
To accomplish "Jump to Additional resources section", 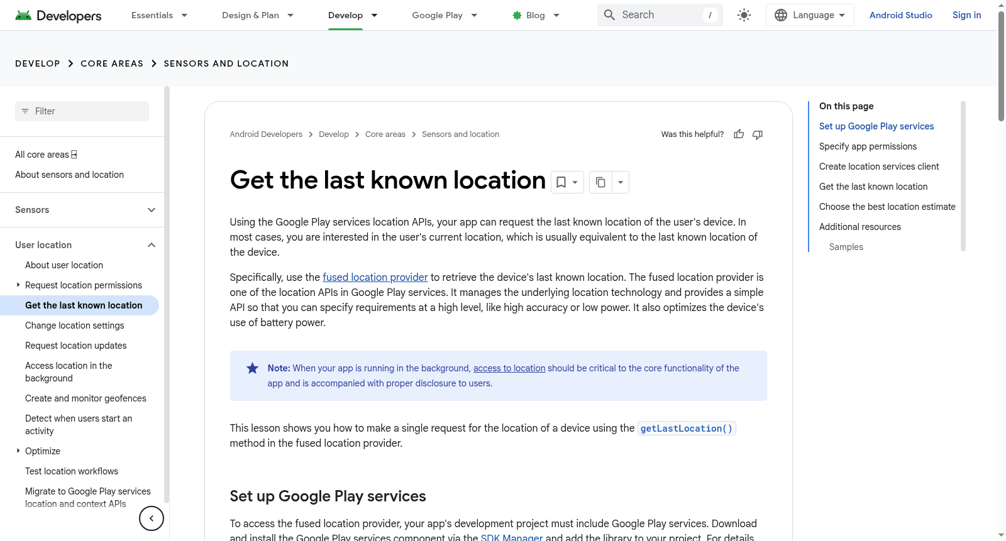I will (860, 227).
